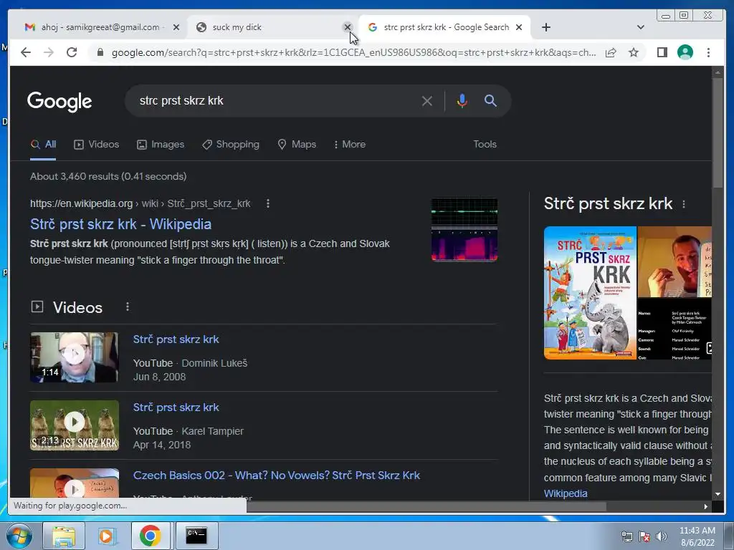
Task: Open Strč prst skrz krk Wikipedia link
Action: pyautogui.click(x=120, y=224)
